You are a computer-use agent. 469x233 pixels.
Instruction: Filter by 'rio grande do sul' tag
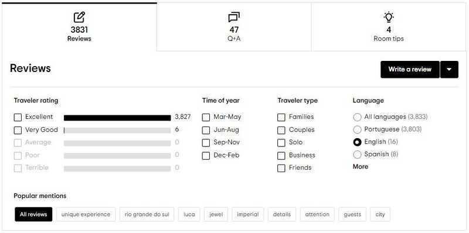(x=147, y=214)
